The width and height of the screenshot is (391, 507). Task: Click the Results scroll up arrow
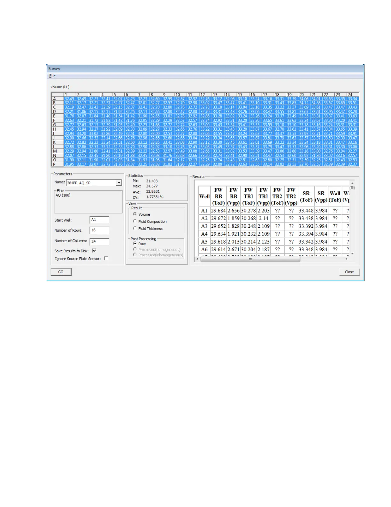pyautogui.click(x=353, y=184)
